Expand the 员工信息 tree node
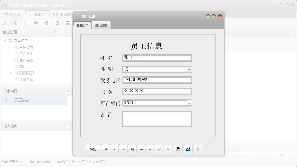This screenshot has width=297, height=167. coord(11,73)
